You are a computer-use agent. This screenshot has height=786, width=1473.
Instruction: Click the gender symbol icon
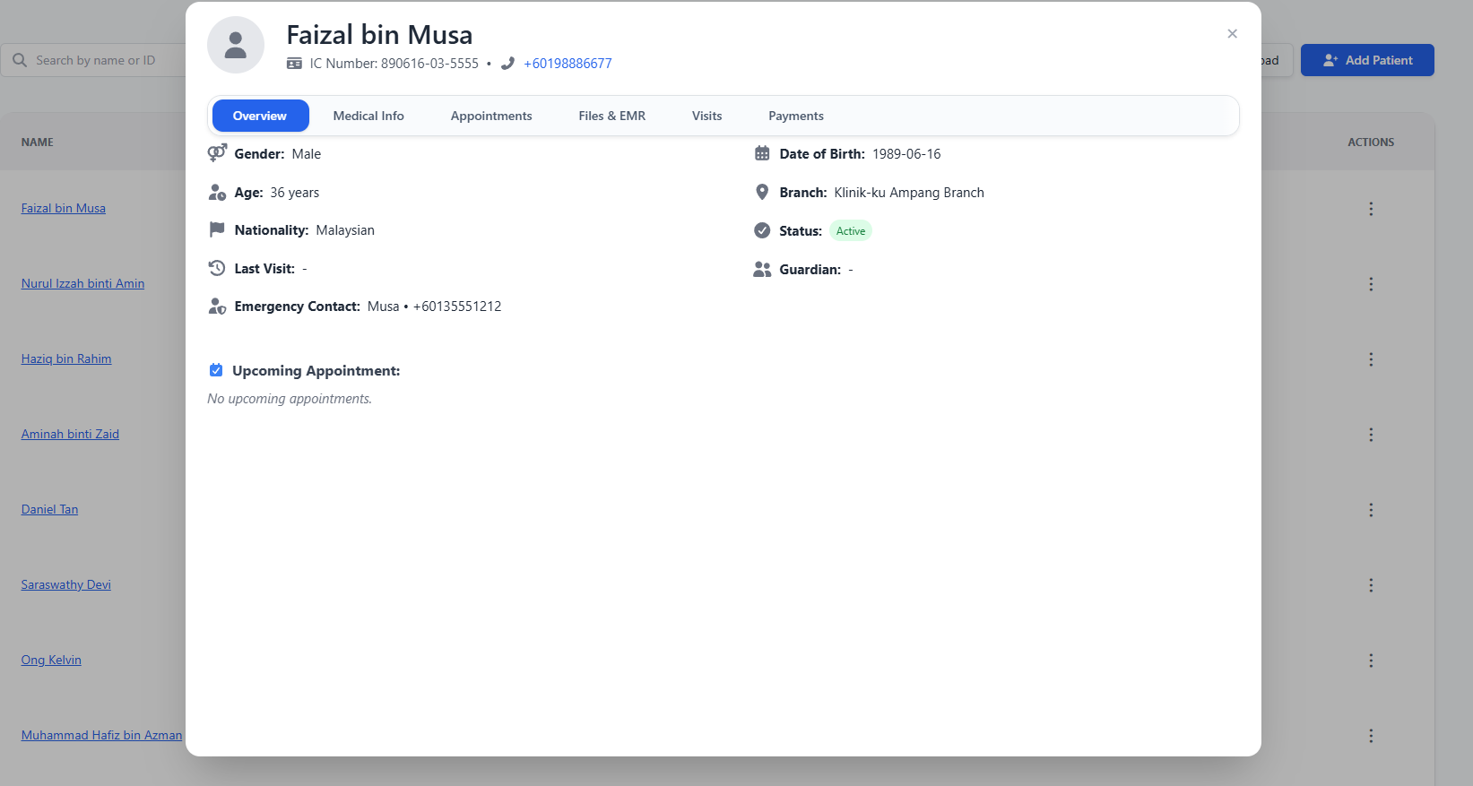point(217,153)
